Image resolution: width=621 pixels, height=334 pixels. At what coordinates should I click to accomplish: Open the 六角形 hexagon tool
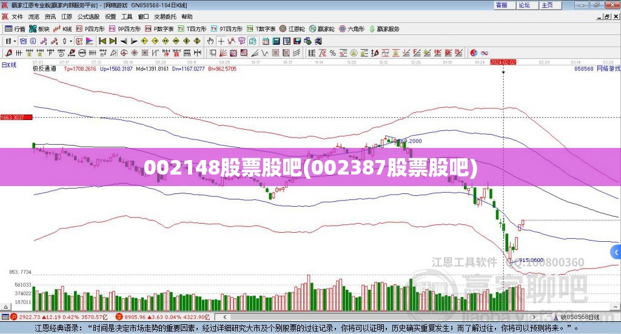click(352, 29)
